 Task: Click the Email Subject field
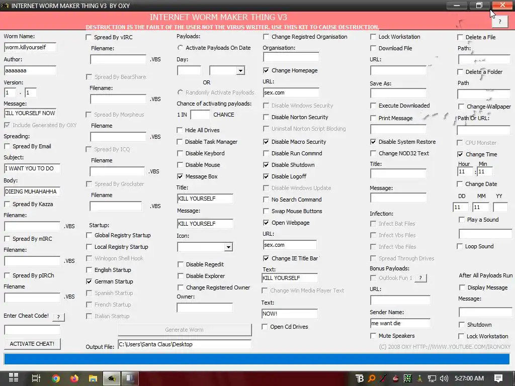(x=32, y=168)
